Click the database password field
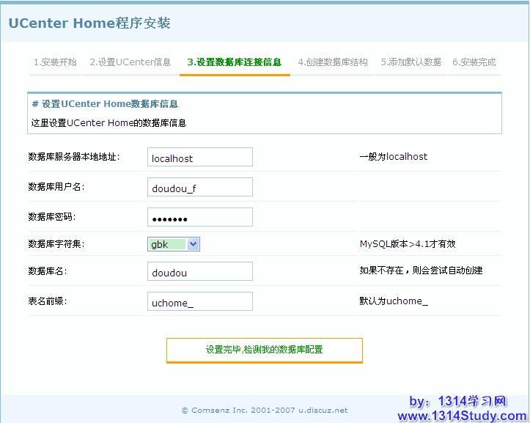Viewport: 530px width, 423px height. click(x=199, y=218)
